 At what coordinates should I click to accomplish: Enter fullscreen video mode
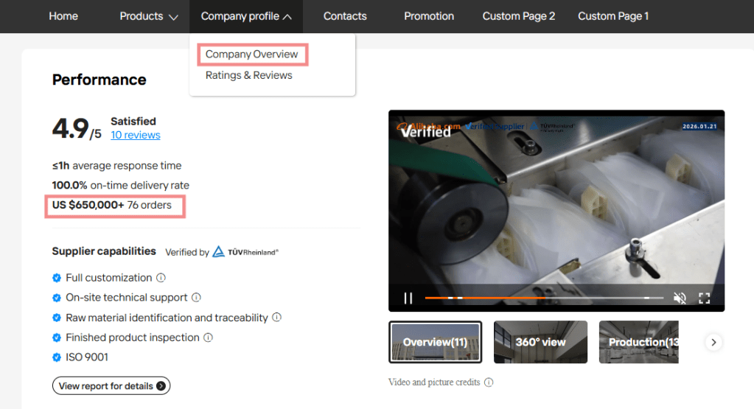point(704,298)
